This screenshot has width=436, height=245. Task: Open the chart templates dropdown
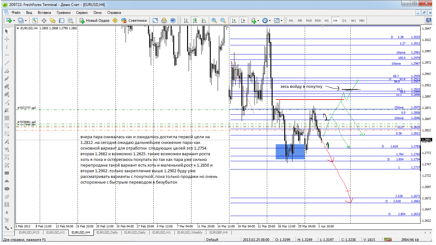tap(278, 20)
